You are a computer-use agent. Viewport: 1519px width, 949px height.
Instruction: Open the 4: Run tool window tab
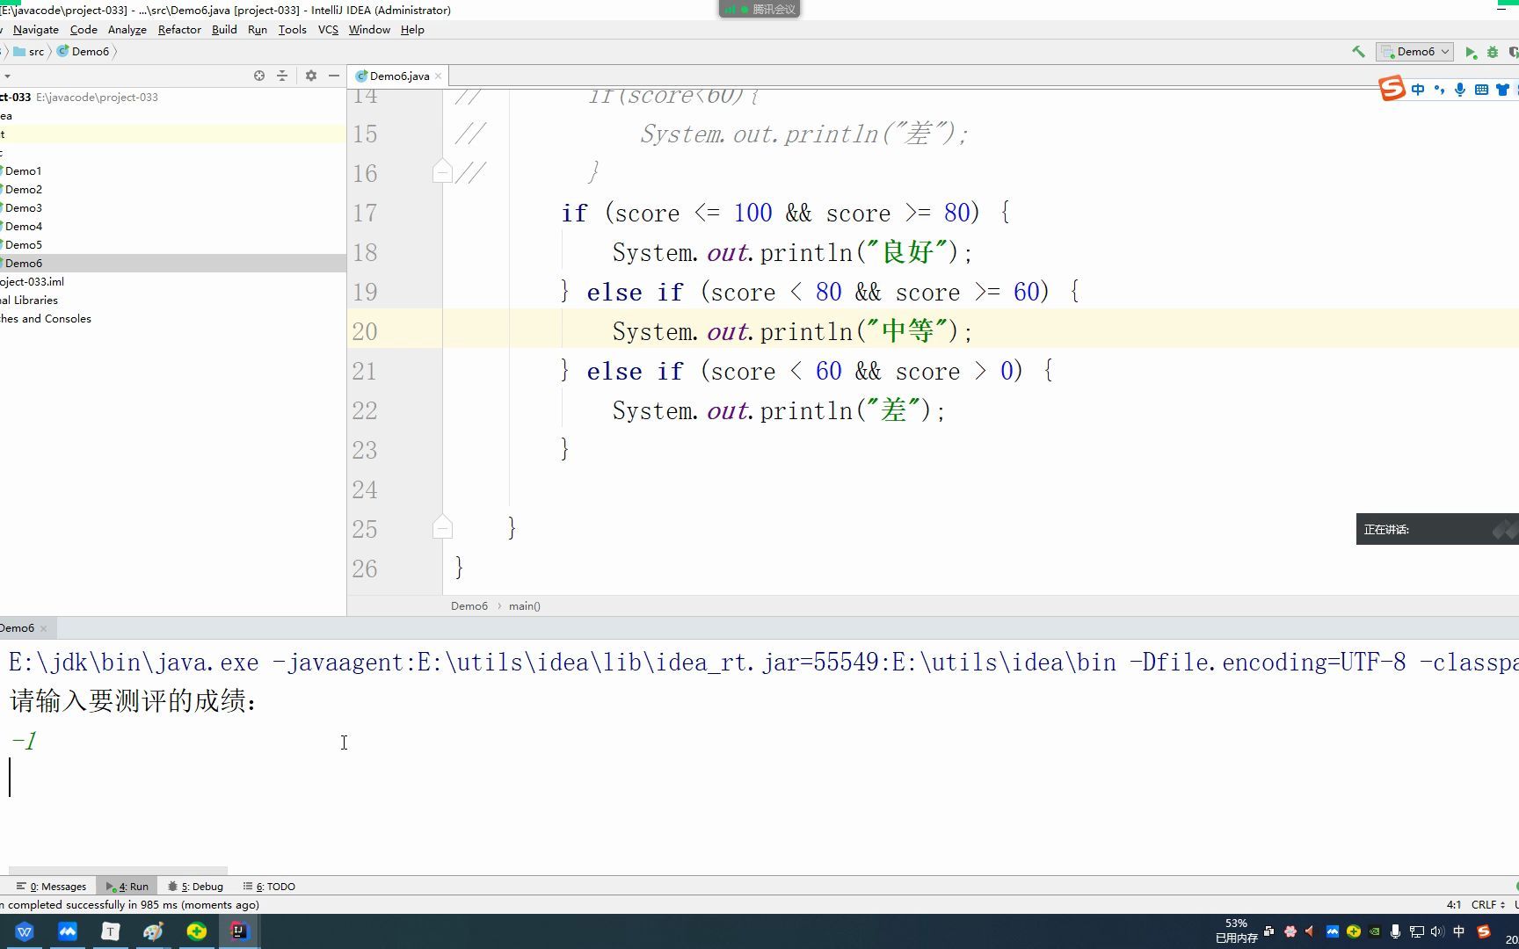(x=127, y=887)
